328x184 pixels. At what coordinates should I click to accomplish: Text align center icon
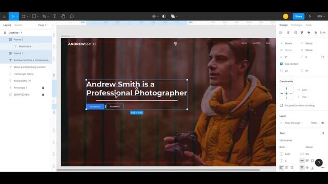(286, 168)
